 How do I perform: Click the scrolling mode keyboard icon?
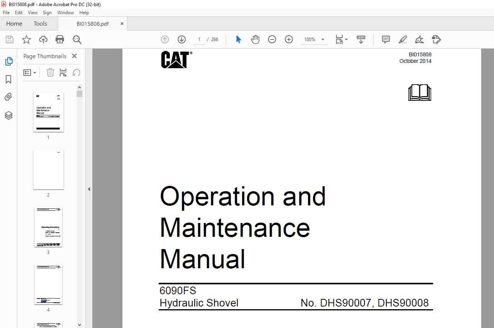[361, 39]
